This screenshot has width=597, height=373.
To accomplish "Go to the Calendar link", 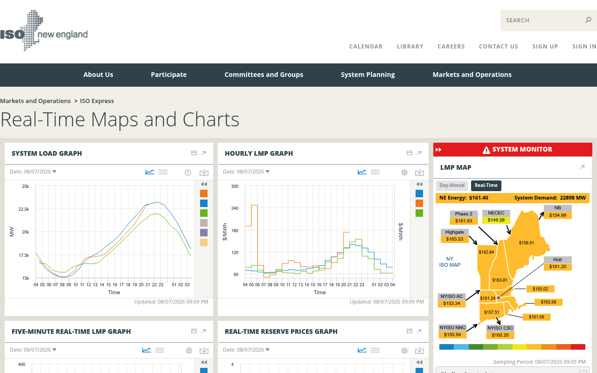I will (x=366, y=47).
